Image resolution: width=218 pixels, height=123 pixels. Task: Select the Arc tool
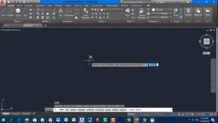25,12
